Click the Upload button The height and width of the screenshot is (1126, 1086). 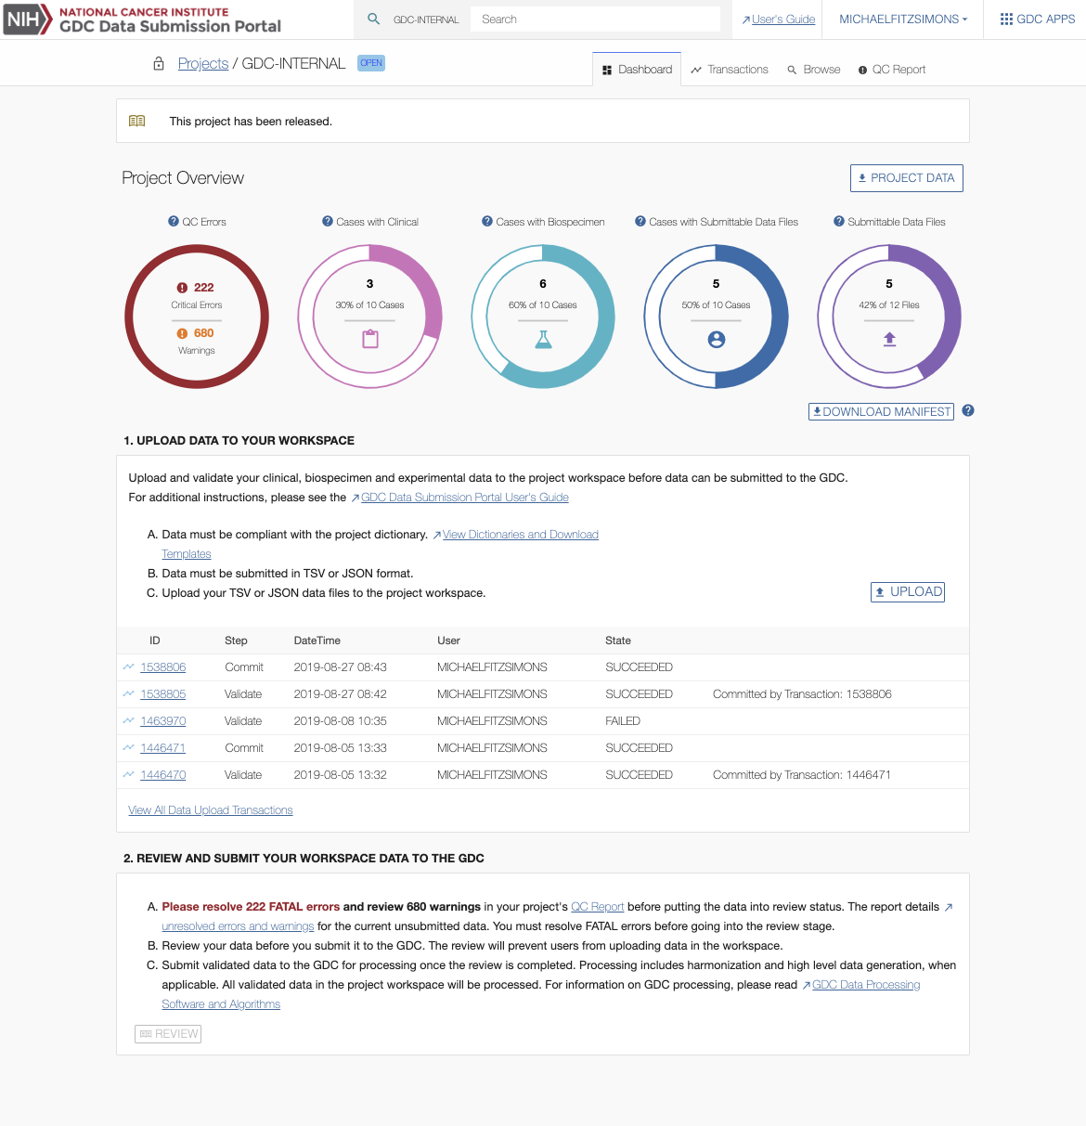pos(907,592)
